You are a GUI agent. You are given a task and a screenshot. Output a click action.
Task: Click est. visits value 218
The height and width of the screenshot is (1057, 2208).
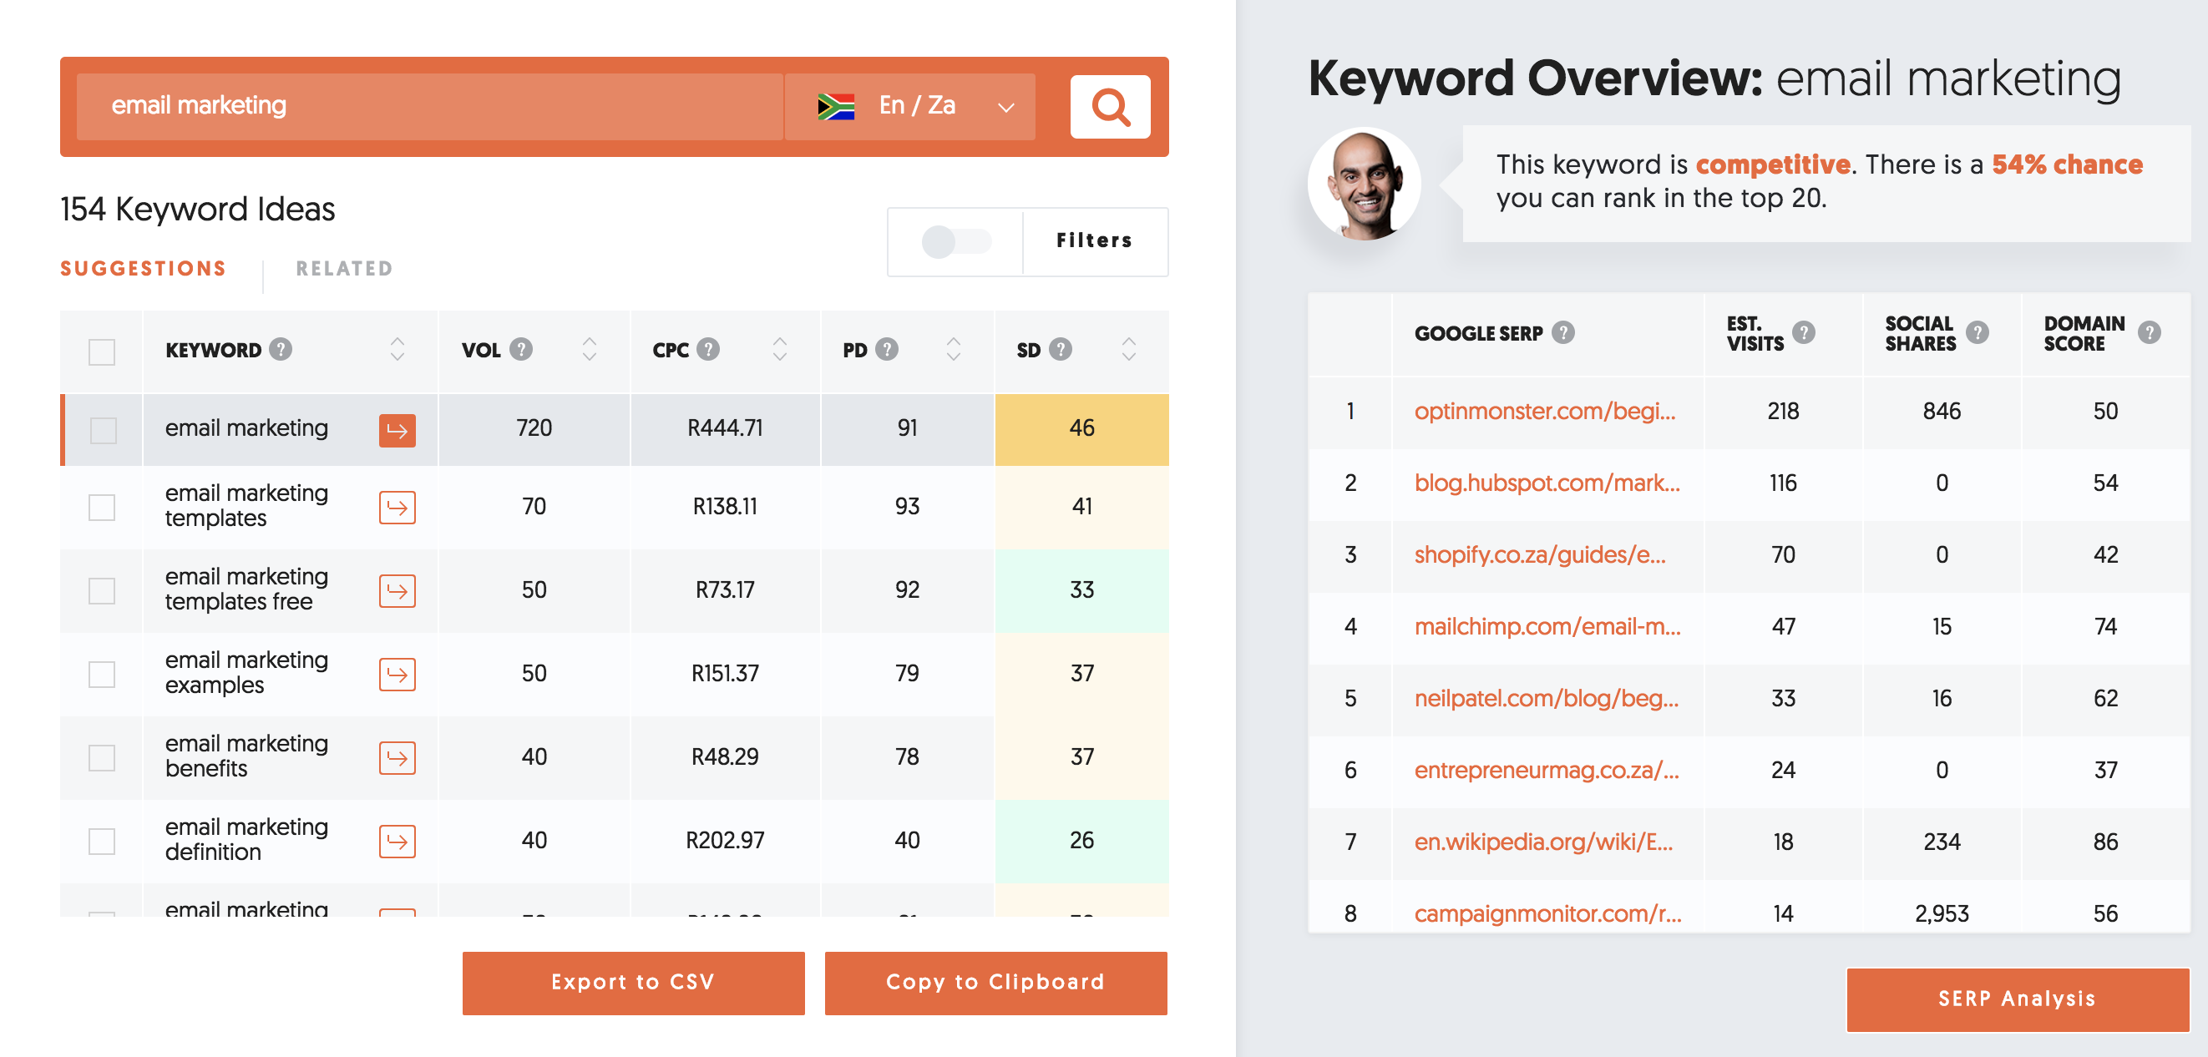point(1783,411)
